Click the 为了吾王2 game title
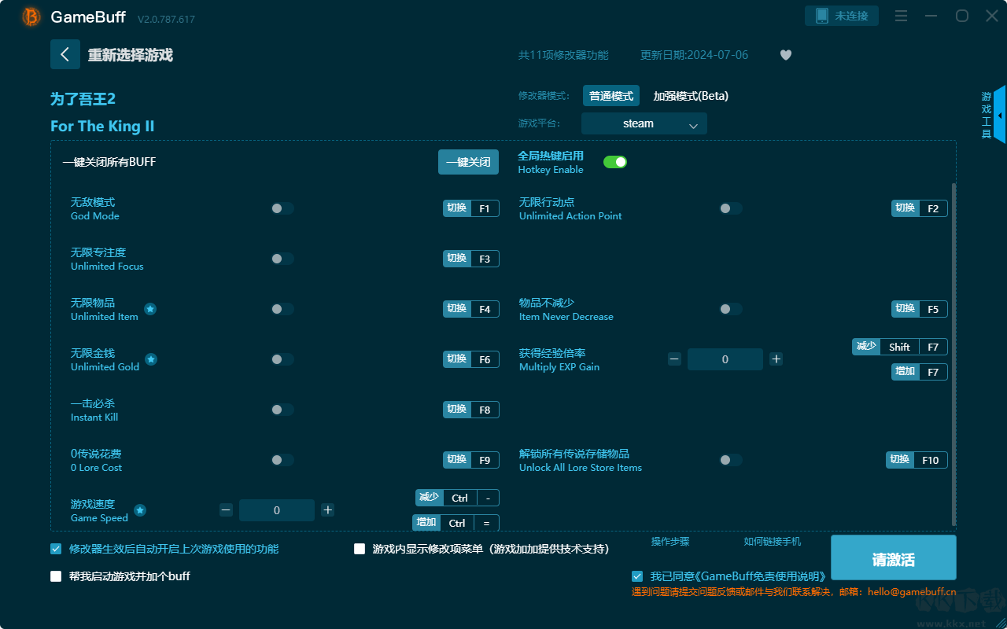Image resolution: width=1007 pixels, height=629 pixels. [83, 99]
